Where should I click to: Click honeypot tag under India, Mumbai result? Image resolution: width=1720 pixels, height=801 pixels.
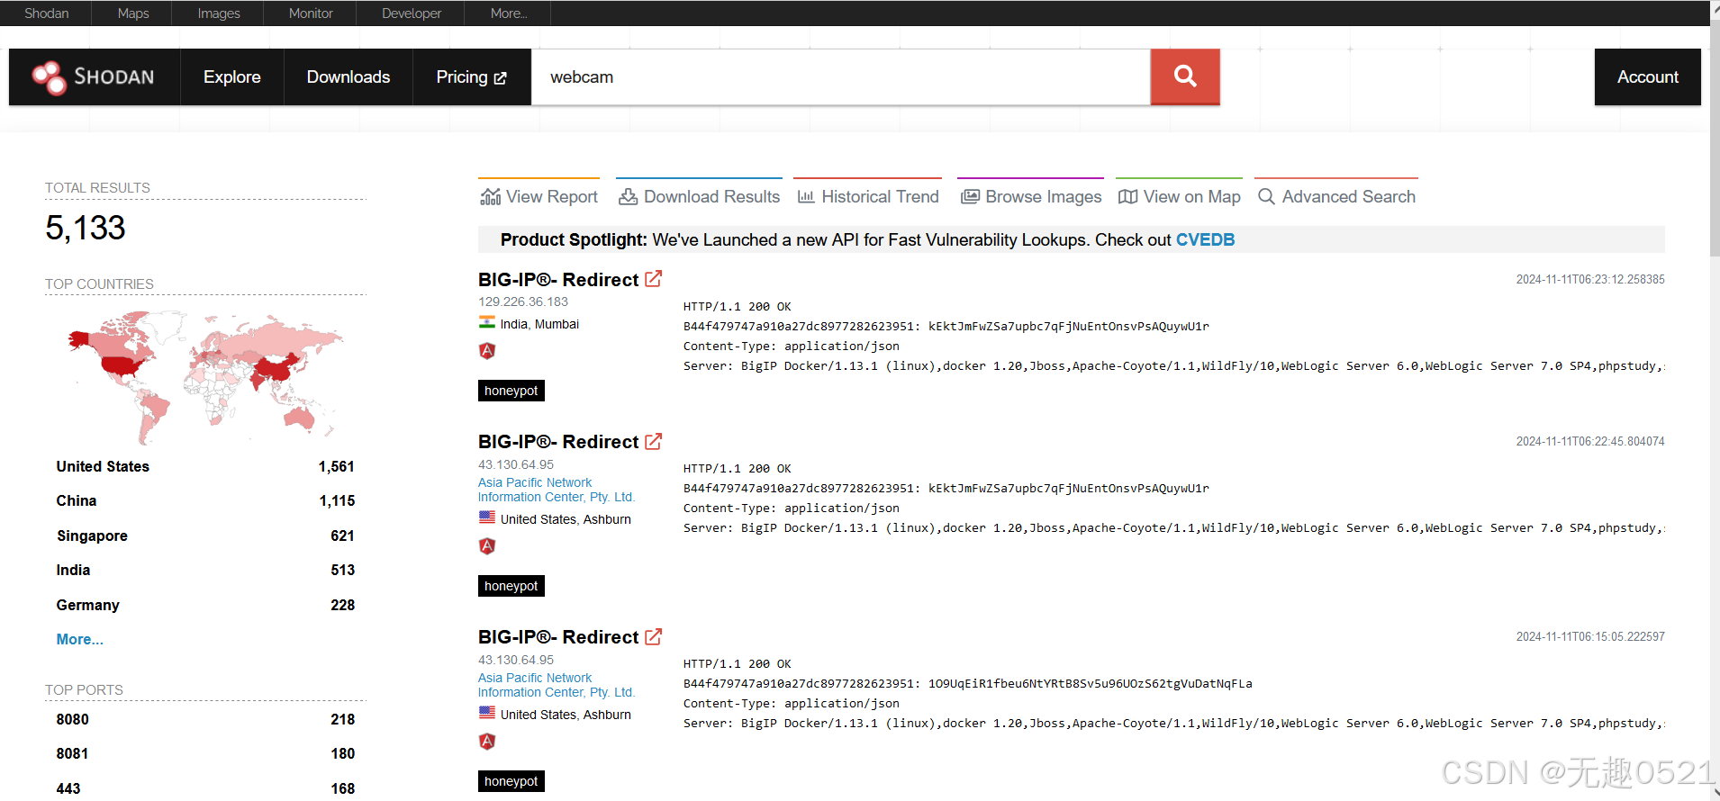(511, 391)
